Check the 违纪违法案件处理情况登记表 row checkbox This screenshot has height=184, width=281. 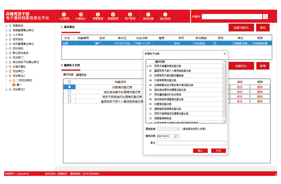(69, 91)
